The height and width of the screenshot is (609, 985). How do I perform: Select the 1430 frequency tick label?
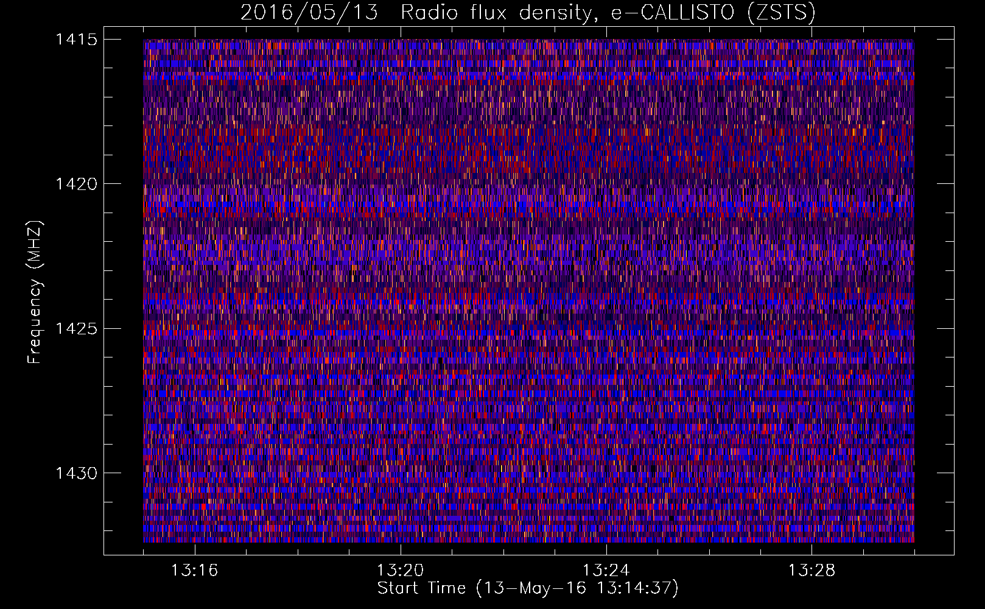(76, 473)
